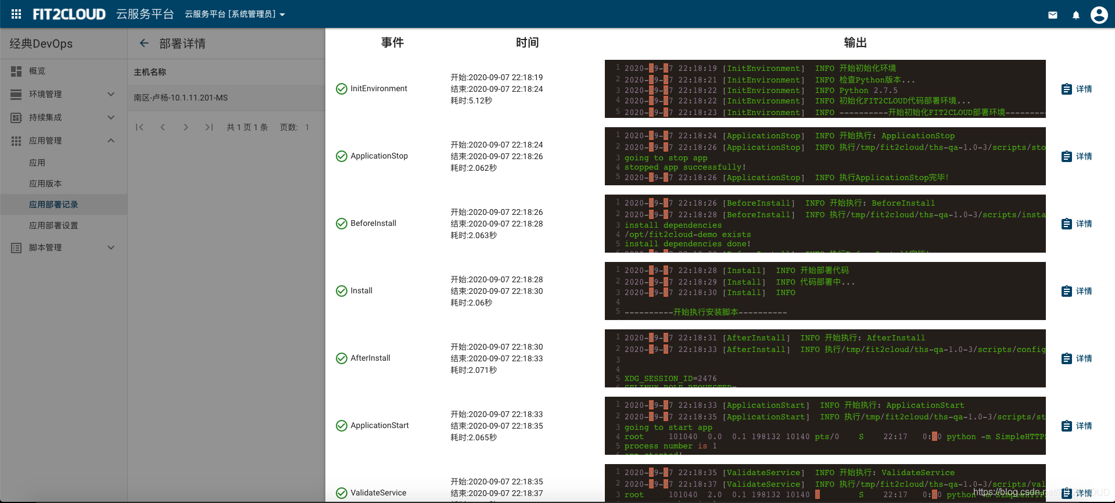The width and height of the screenshot is (1115, 503).
Task: Go to first page of host list
Action: coord(139,127)
